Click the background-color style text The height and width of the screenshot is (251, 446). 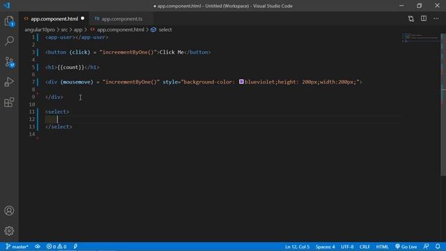[209, 82]
